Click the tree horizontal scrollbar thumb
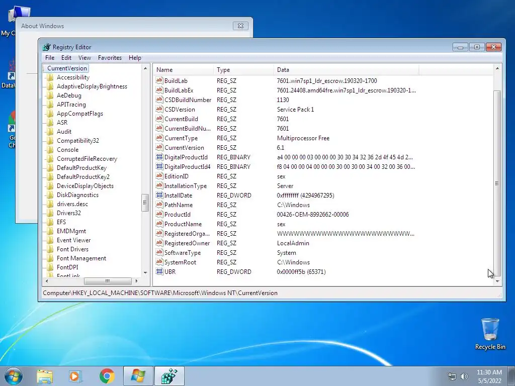Image resolution: width=515 pixels, height=386 pixels. coord(108,281)
